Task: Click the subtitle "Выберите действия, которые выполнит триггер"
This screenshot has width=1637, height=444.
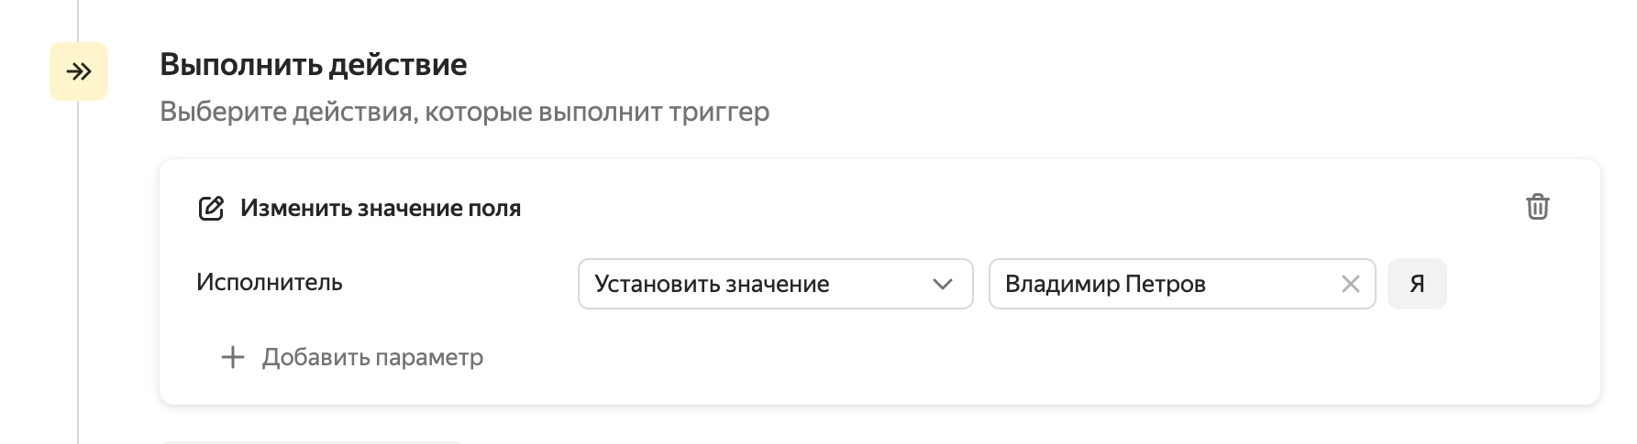Action: (464, 112)
